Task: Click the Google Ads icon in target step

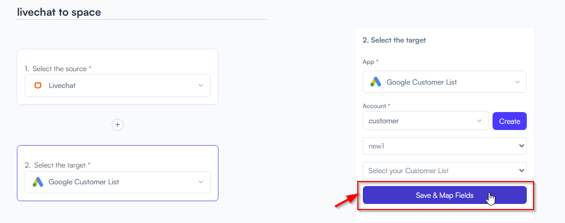Action: (x=38, y=182)
